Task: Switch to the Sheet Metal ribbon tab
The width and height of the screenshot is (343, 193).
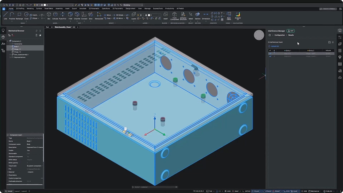Action: pyautogui.click(x=48, y=9)
